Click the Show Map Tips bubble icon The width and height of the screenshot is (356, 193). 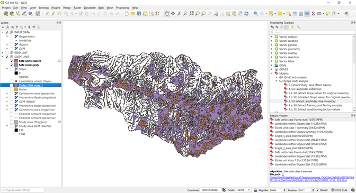click(328, 14)
